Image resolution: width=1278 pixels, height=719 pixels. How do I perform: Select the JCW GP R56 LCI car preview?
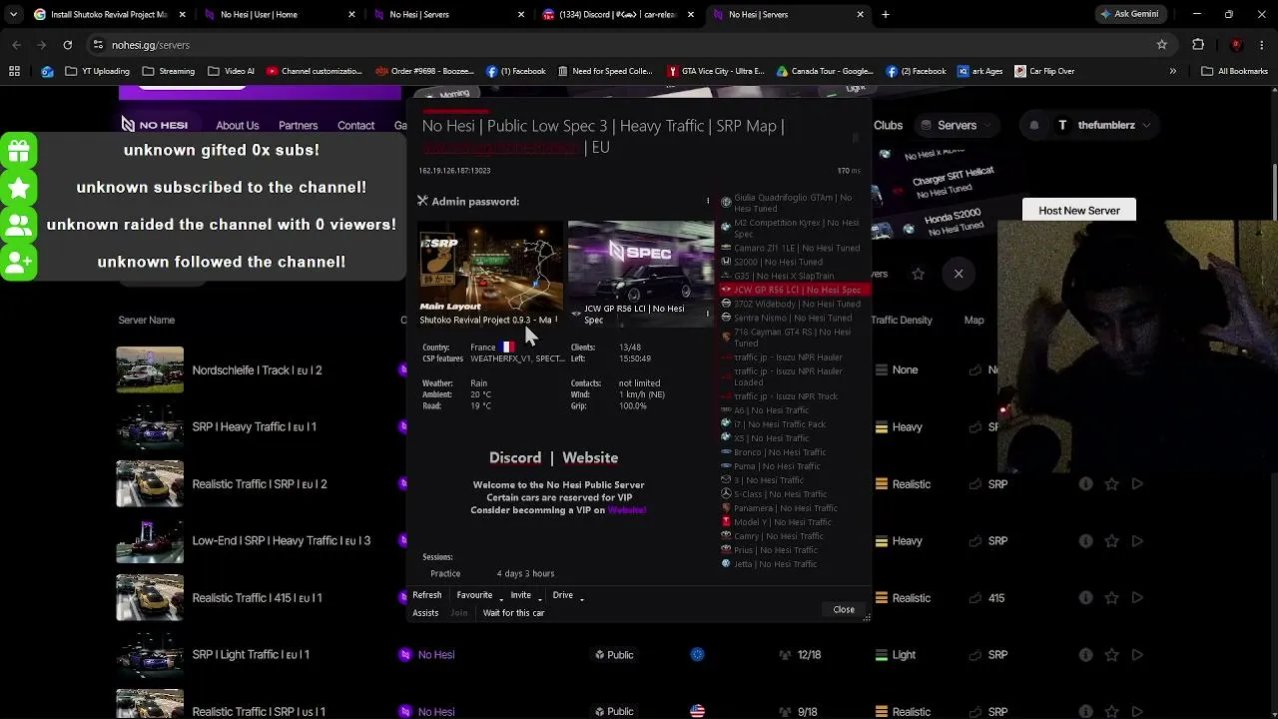click(x=641, y=272)
